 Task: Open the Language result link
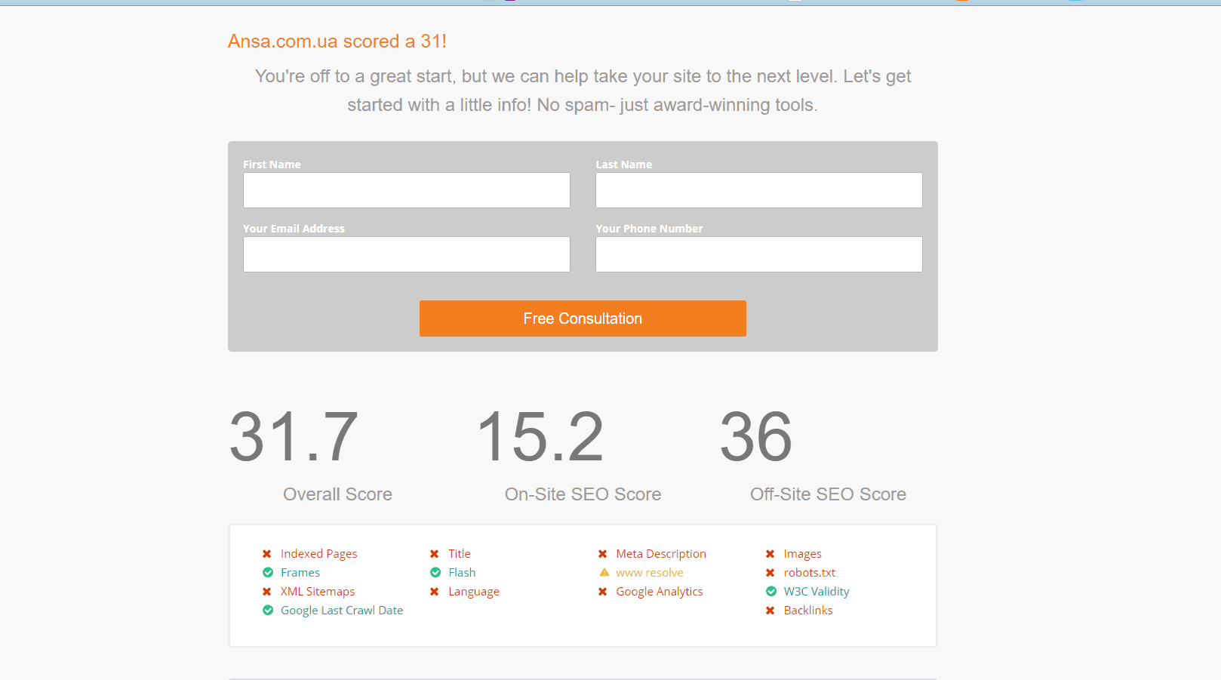coord(474,592)
